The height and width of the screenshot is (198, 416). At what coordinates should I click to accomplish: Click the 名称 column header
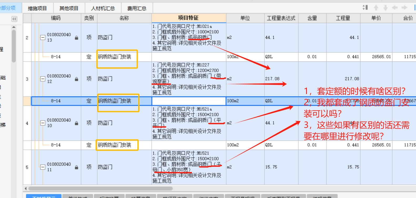click(x=124, y=18)
